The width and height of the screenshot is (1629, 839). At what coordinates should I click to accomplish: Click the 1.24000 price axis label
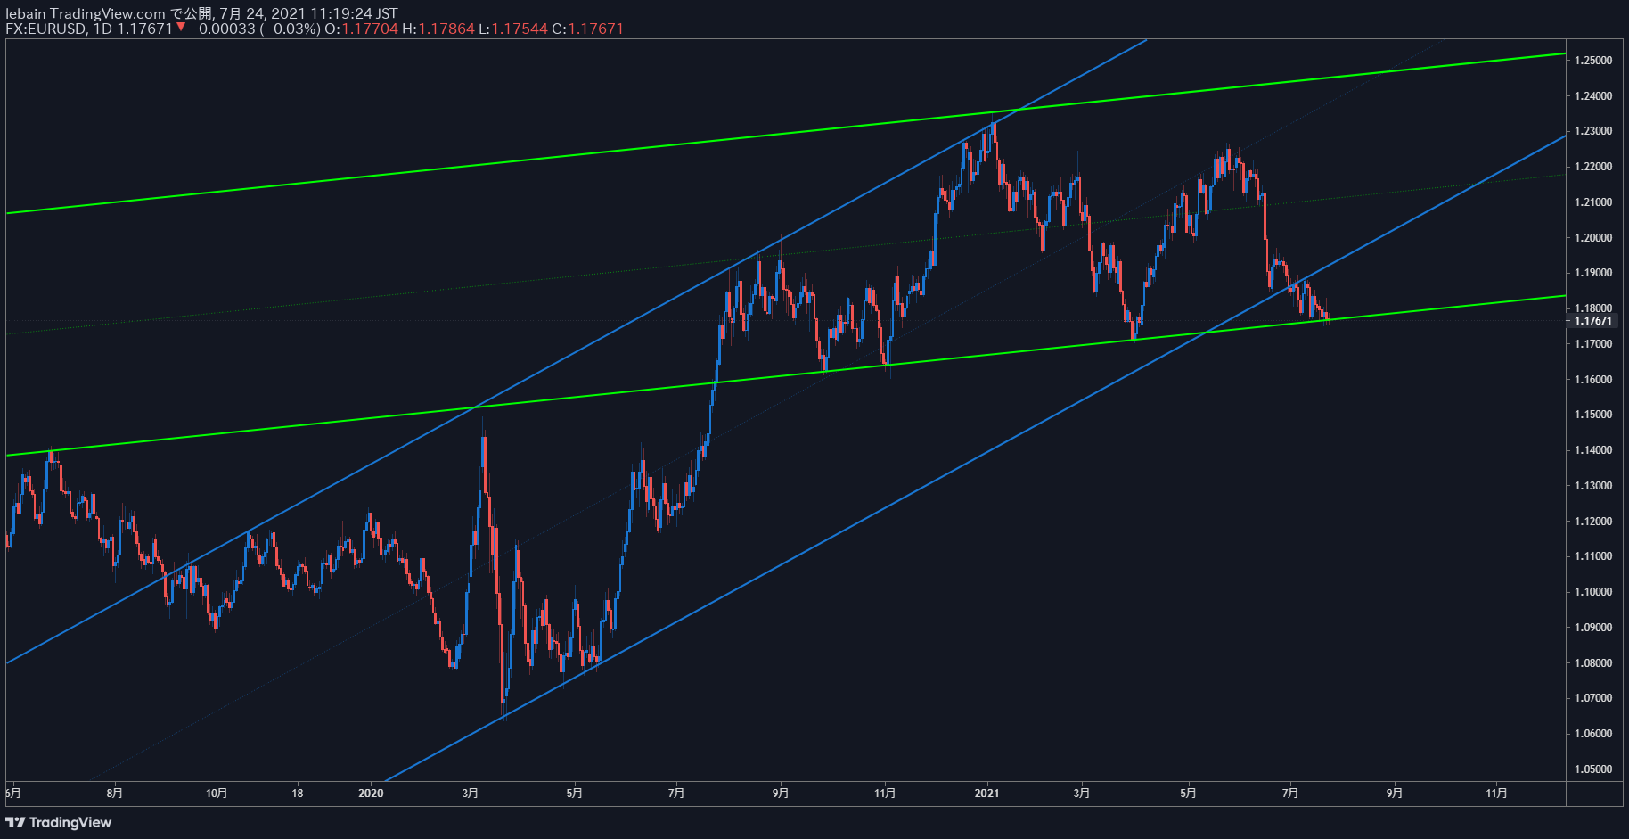pyautogui.click(x=1593, y=96)
